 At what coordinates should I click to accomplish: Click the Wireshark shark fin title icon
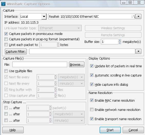[x=3, y=4]
